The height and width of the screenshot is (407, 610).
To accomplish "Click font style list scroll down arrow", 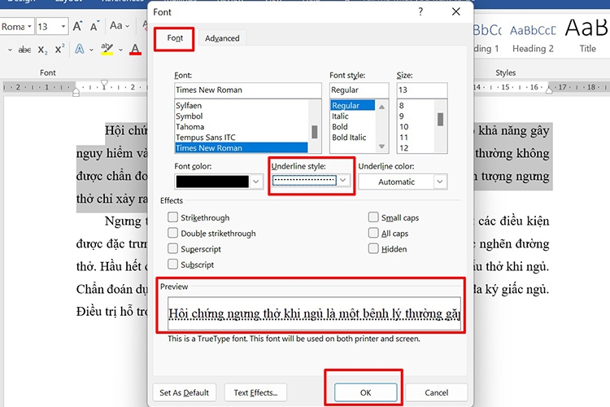I will click(381, 147).
